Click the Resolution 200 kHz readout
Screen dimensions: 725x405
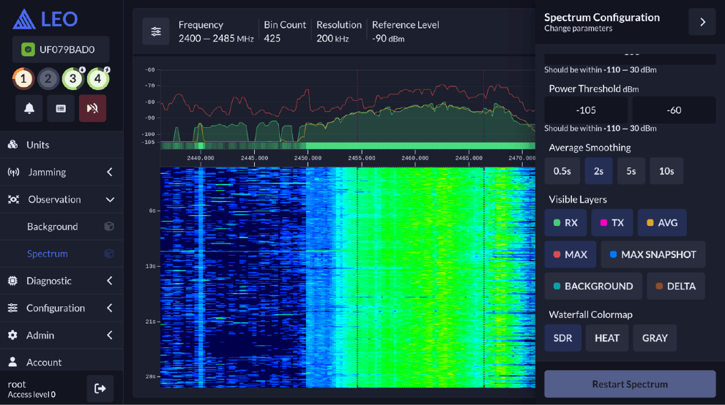click(x=339, y=31)
